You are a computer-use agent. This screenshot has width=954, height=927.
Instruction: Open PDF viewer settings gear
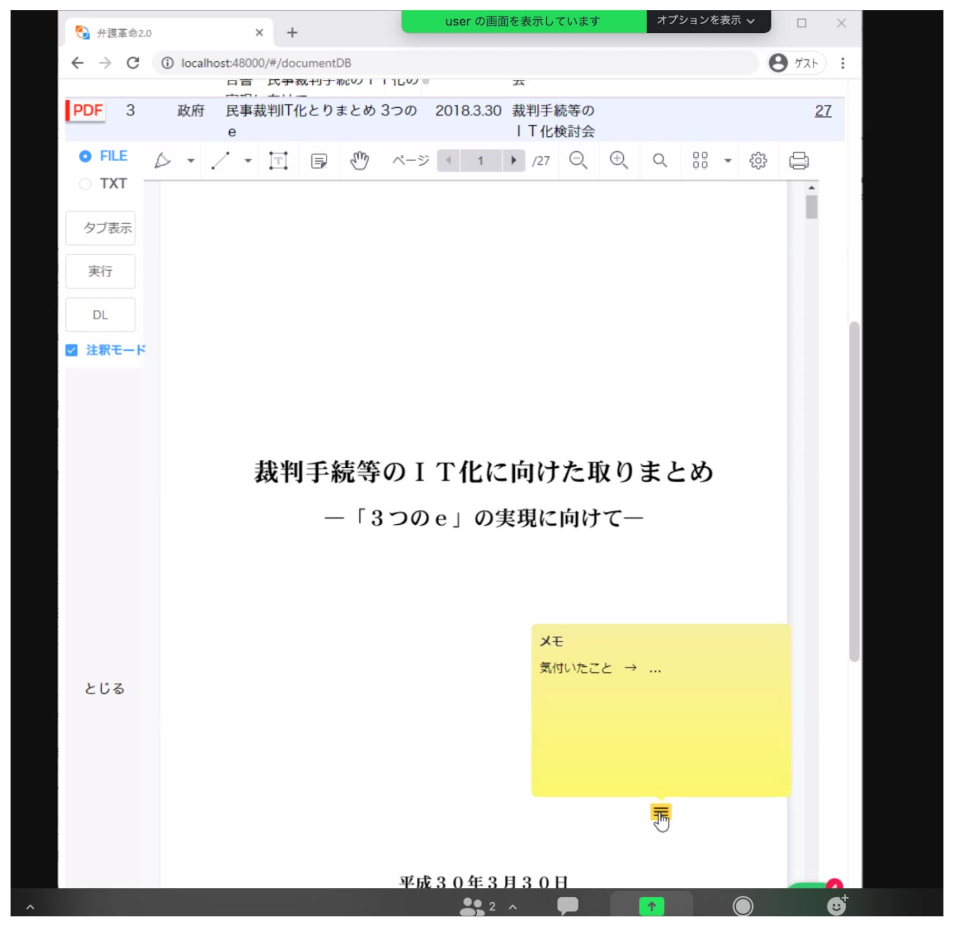758,161
